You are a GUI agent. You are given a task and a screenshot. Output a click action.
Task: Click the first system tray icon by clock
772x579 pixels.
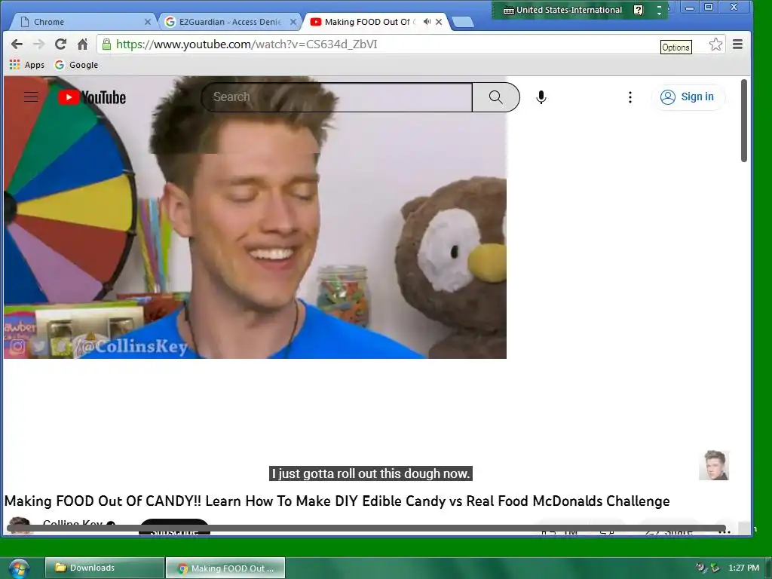coord(702,568)
